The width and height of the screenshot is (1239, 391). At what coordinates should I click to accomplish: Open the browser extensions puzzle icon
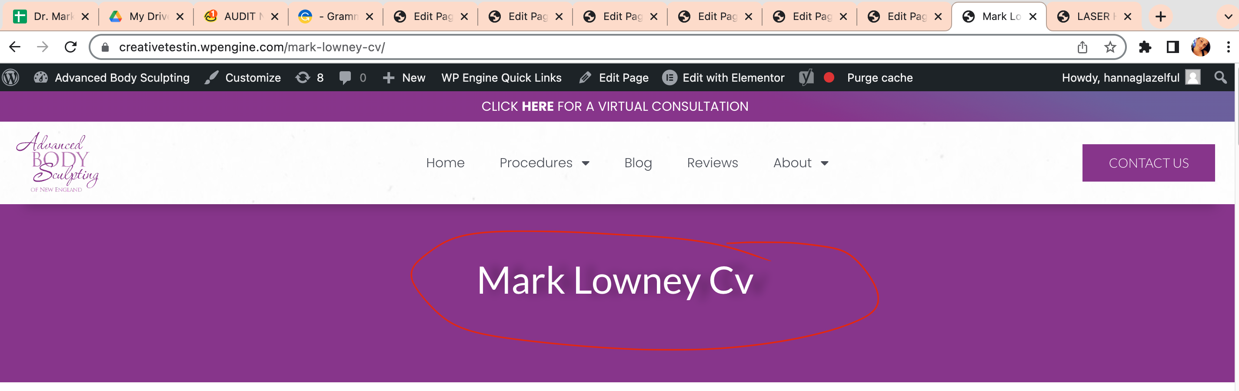tap(1145, 46)
